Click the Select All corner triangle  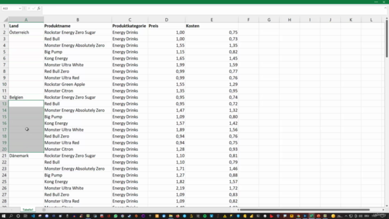5,19
